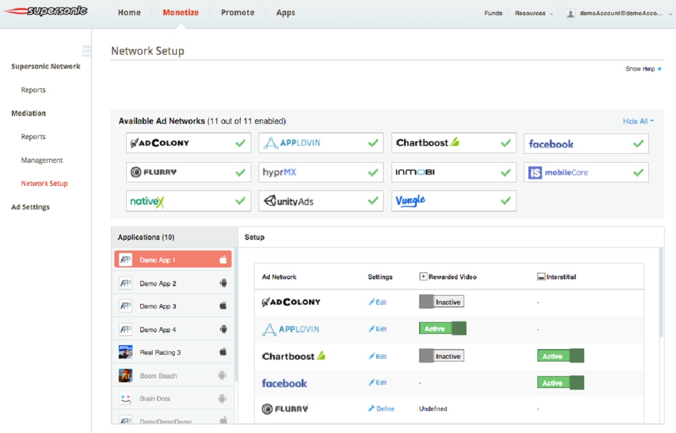Toggle the NativeX network card
This screenshot has height=433, width=676.
pyautogui.click(x=189, y=201)
